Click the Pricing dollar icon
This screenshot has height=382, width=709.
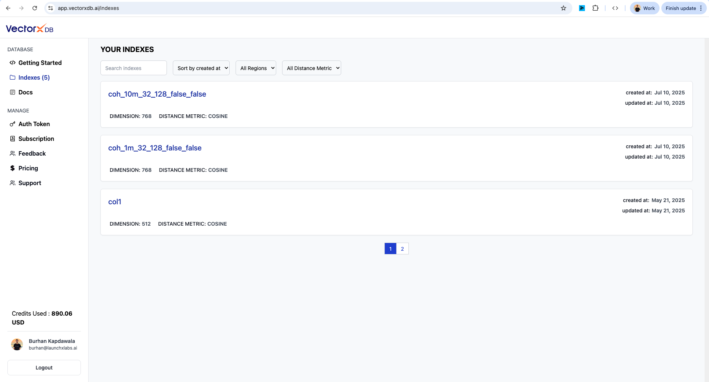[13, 168]
